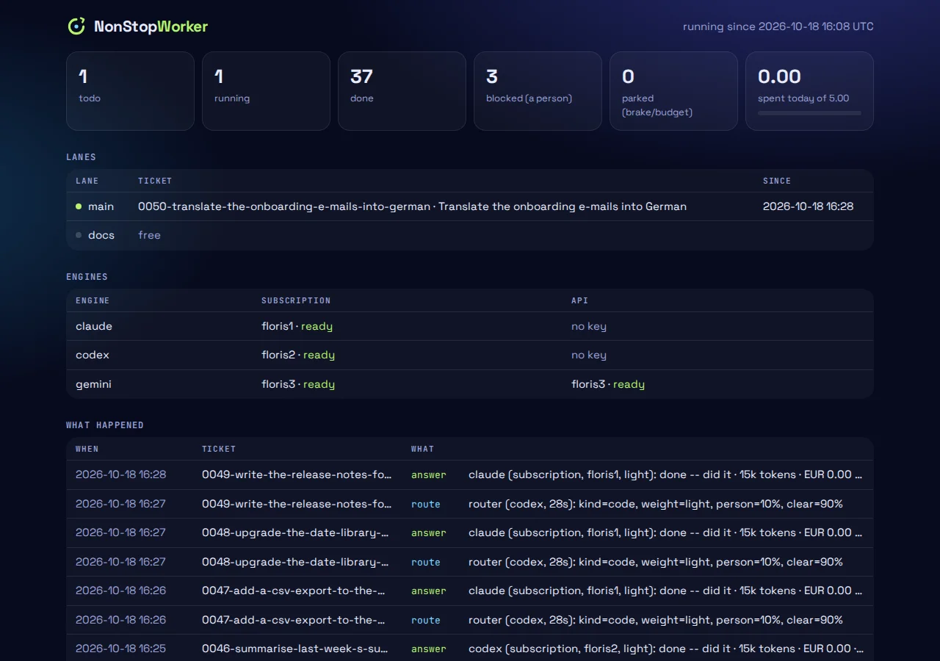
Task: Click the grey status dot for docs lane
Action: (x=79, y=235)
